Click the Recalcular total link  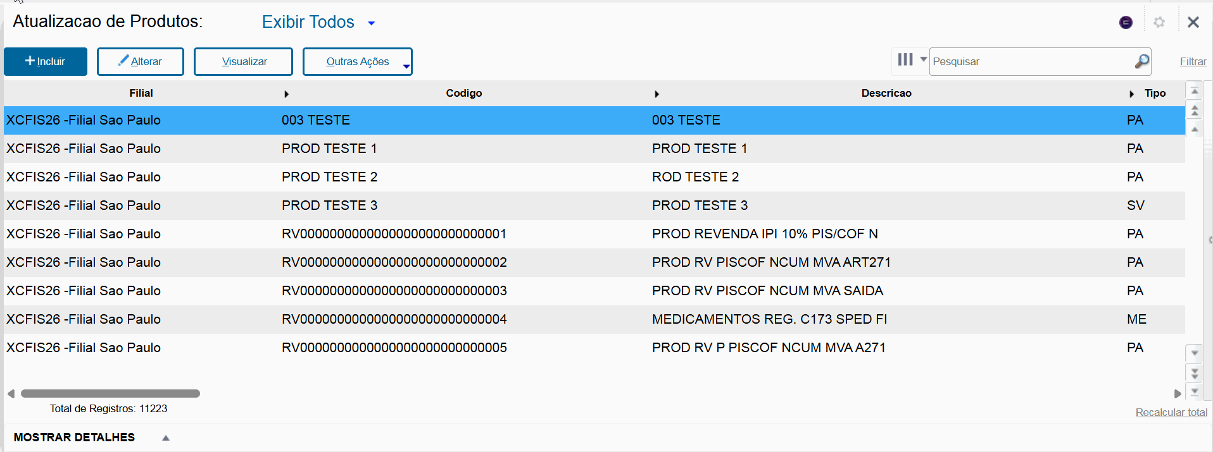(1171, 412)
